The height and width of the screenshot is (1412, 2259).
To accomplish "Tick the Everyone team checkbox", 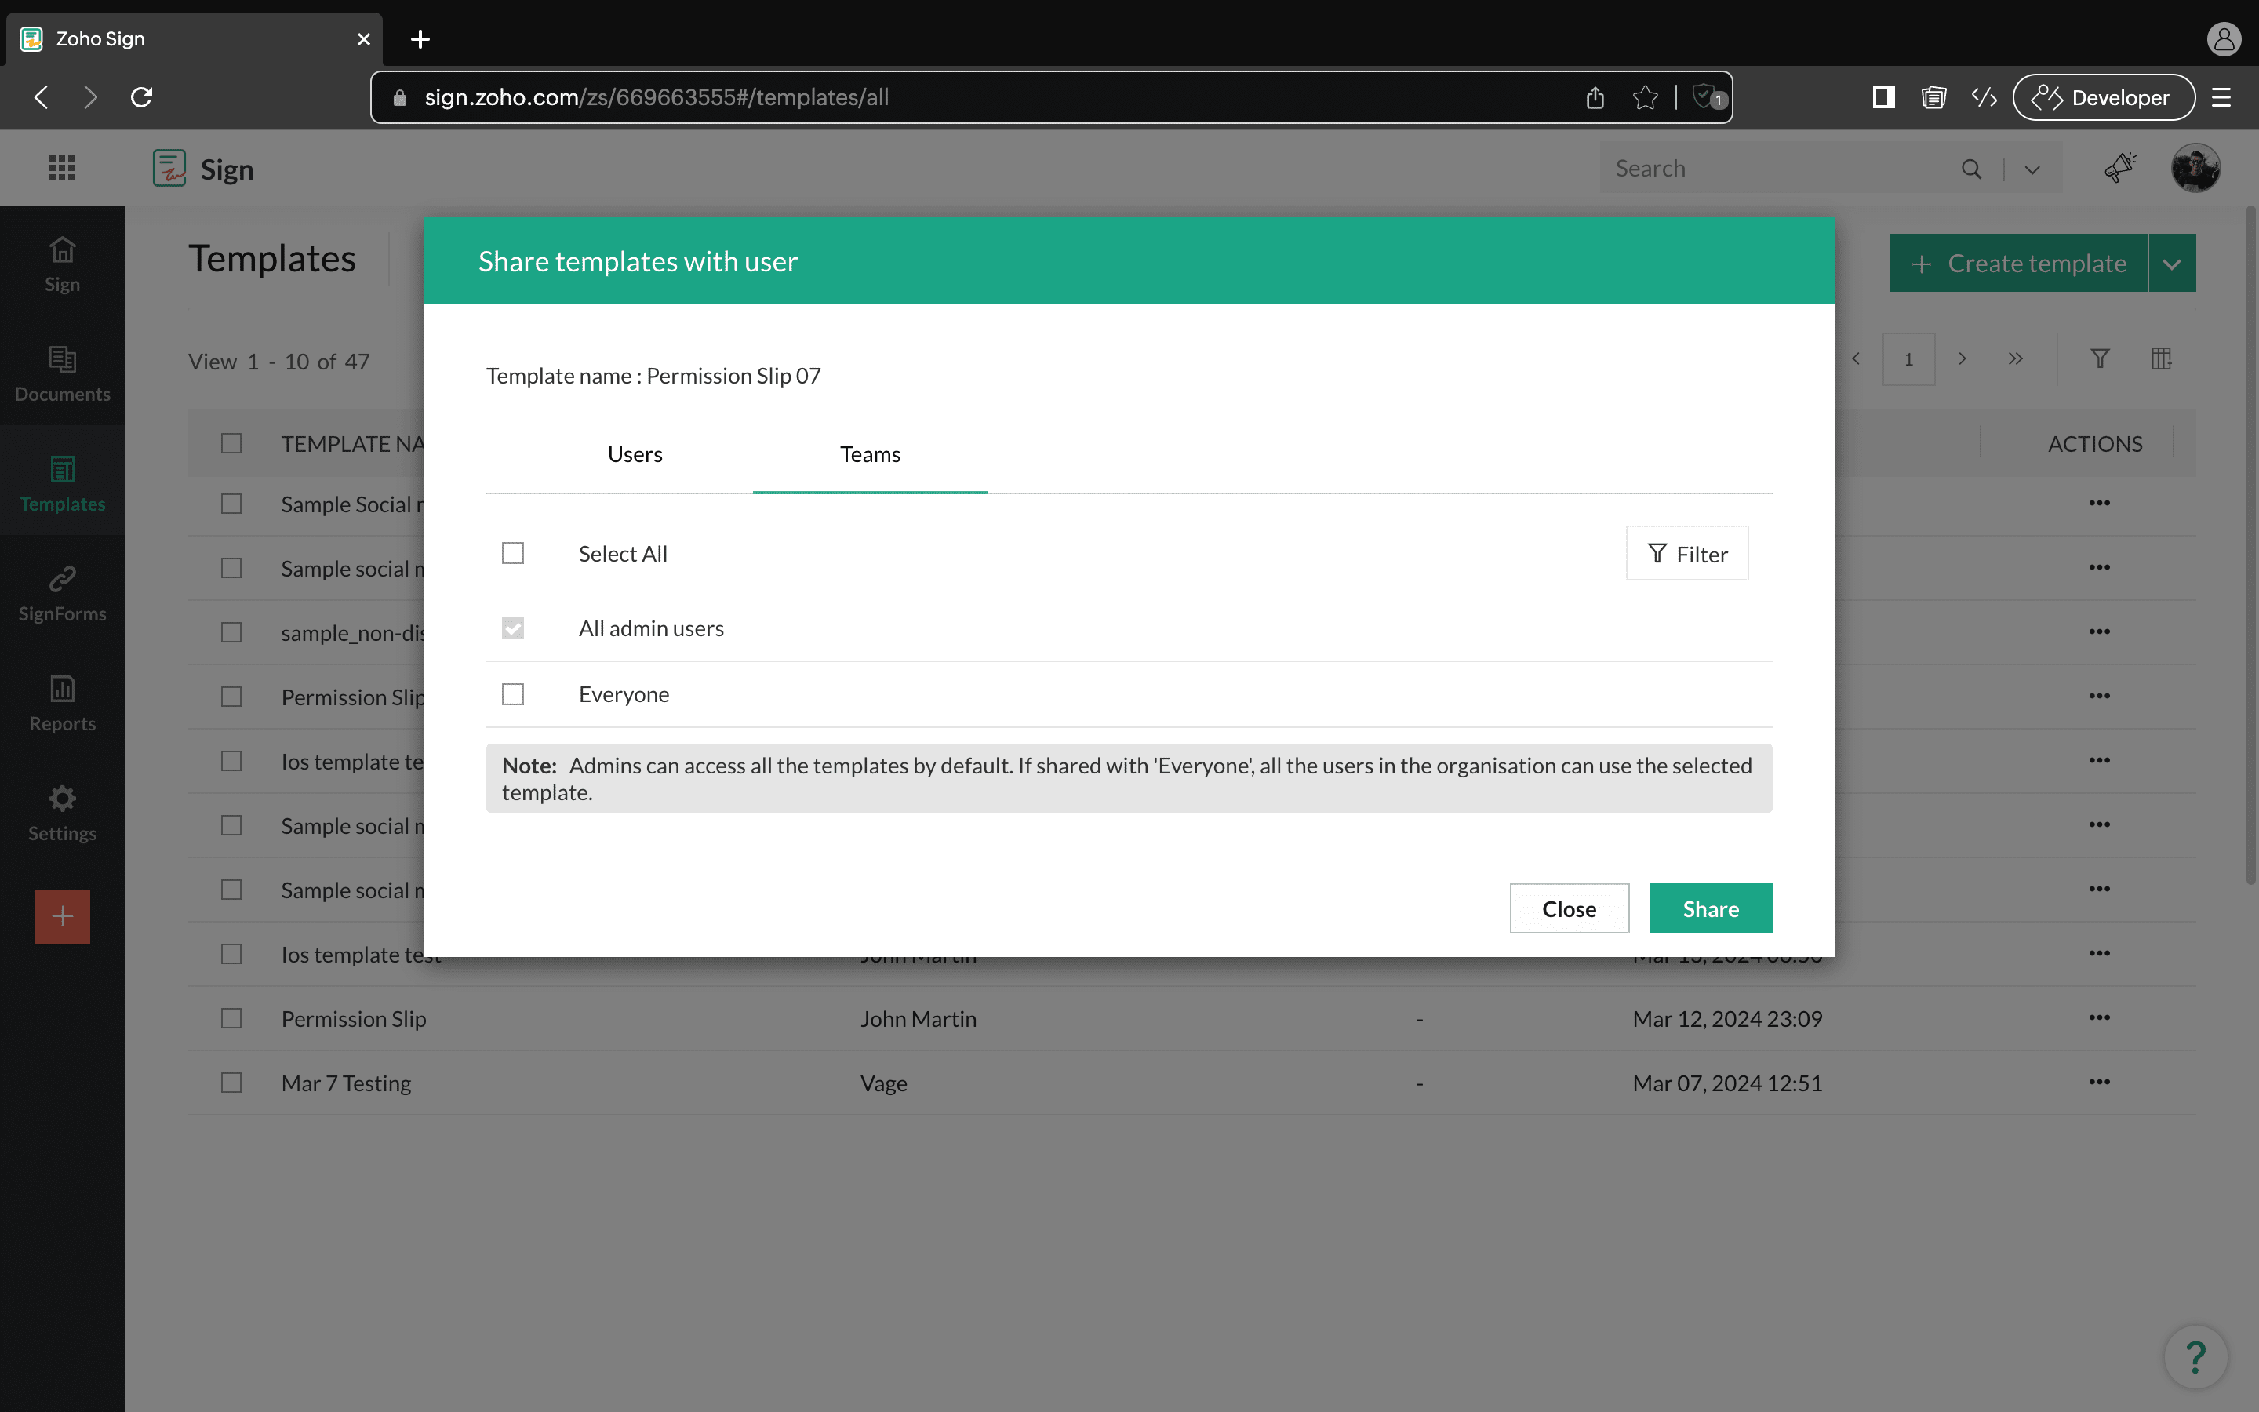I will [512, 694].
